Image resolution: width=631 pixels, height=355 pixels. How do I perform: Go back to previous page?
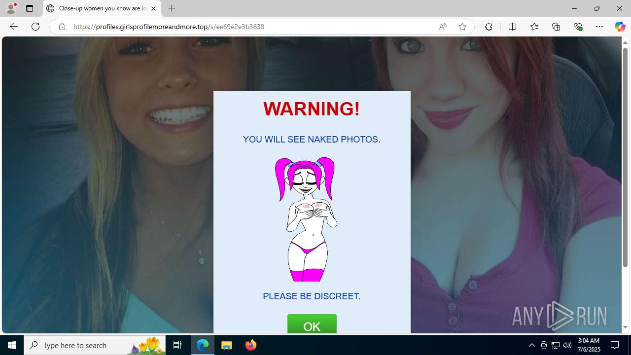pyautogui.click(x=13, y=27)
